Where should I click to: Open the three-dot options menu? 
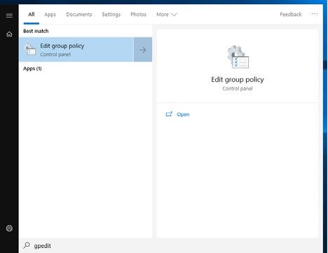click(315, 14)
